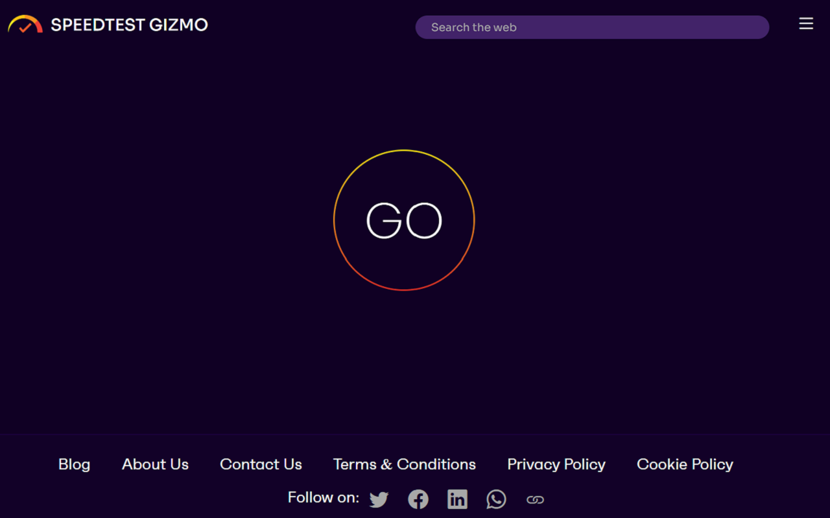View Terms & Conditions

coord(405,464)
